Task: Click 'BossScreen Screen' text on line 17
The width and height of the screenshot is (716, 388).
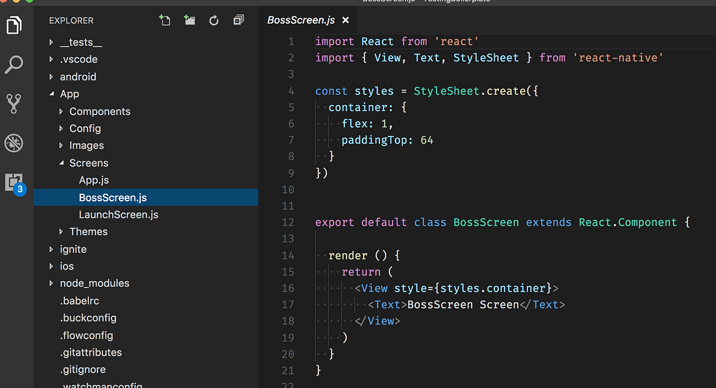Action: pyautogui.click(x=463, y=304)
